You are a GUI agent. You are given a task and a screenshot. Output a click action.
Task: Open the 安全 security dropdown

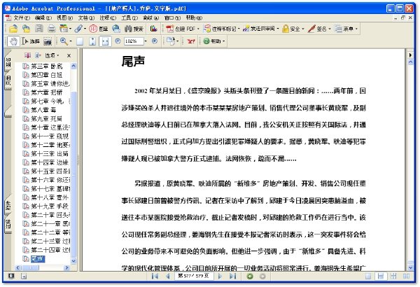293,29
